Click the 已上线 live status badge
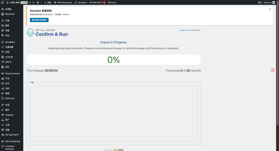Image resolution: width=279 pixels, height=151 pixels. coord(24,2)
